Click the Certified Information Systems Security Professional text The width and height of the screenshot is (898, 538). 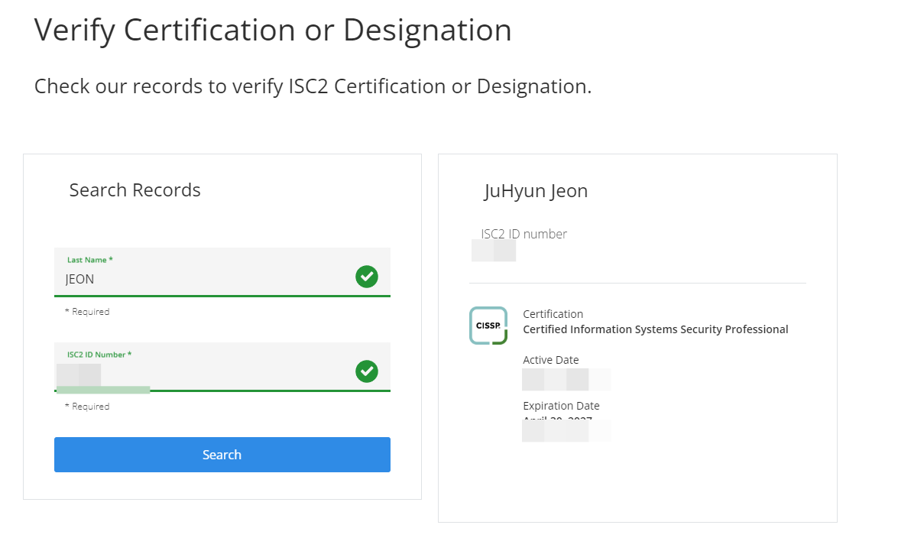656,329
